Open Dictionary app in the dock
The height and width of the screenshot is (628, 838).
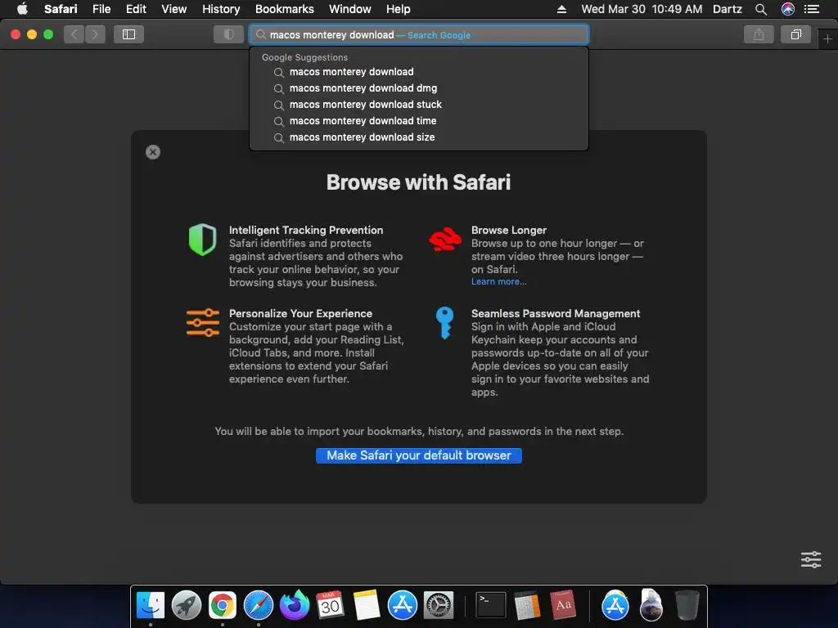coord(563,605)
